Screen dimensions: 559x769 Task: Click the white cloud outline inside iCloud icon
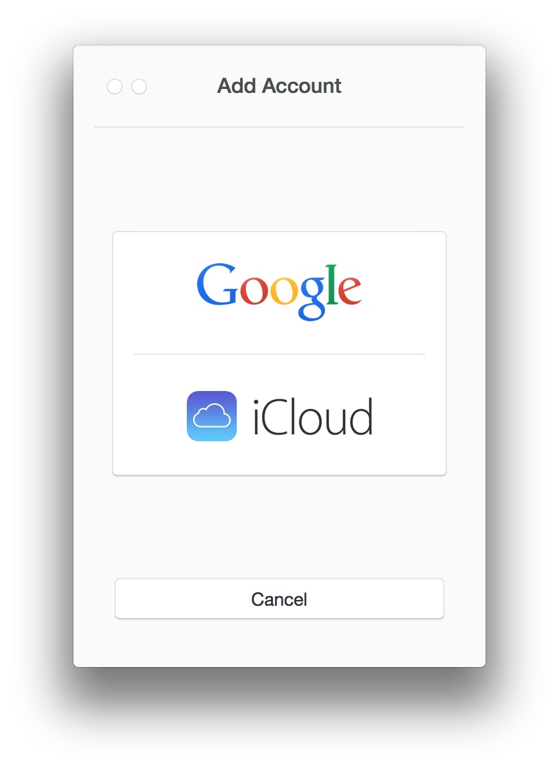click(x=212, y=416)
